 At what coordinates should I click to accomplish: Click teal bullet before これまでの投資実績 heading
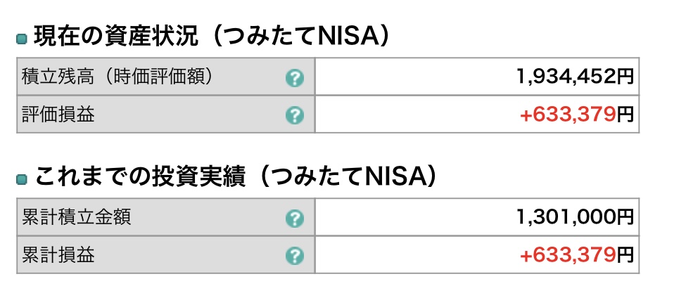(22, 179)
